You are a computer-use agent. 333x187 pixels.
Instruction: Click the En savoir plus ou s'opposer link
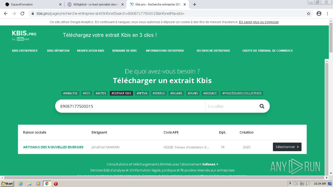point(259,22)
